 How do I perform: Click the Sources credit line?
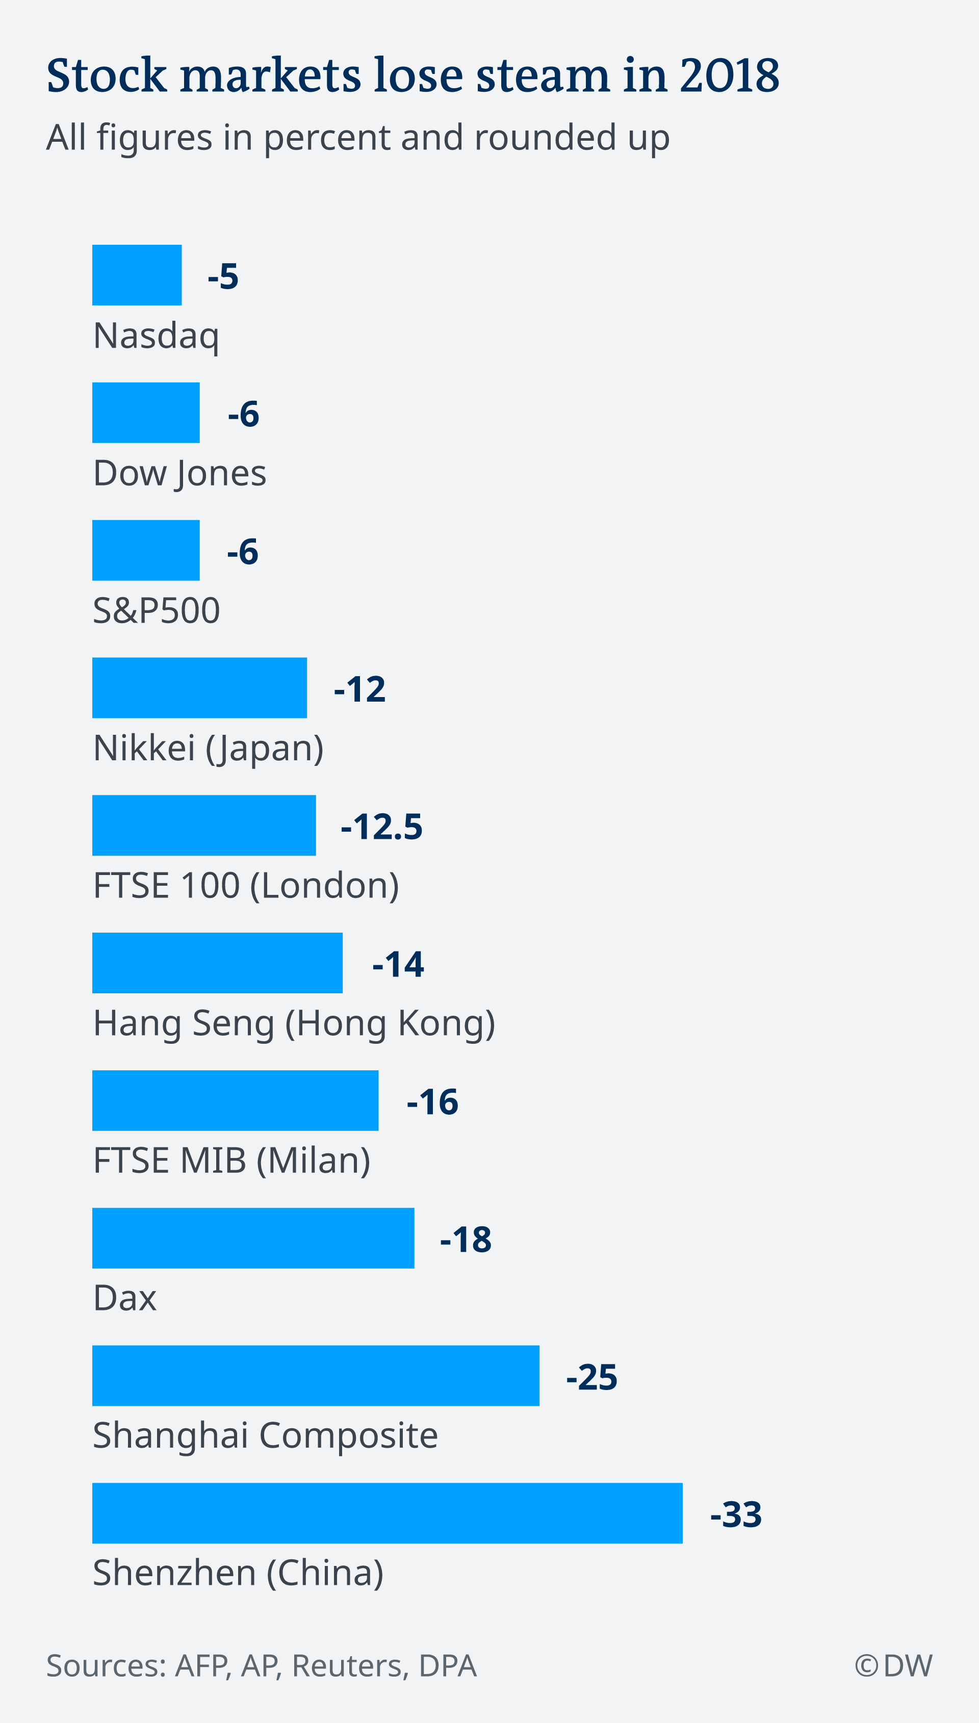click(262, 1666)
